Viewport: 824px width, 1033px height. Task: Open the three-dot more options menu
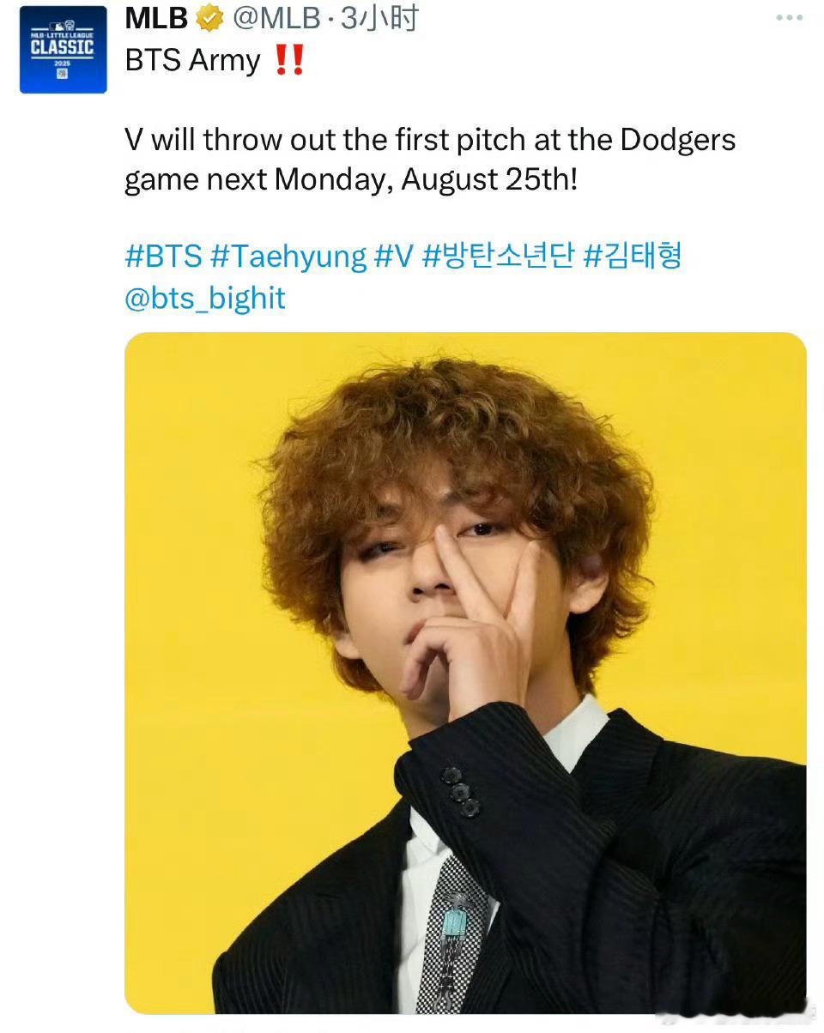pyautogui.click(x=789, y=17)
